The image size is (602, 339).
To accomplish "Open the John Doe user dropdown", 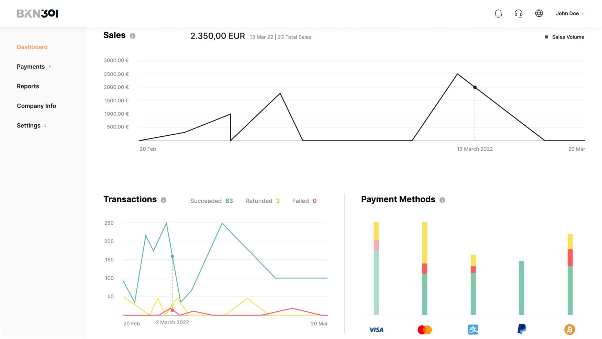I will point(570,14).
